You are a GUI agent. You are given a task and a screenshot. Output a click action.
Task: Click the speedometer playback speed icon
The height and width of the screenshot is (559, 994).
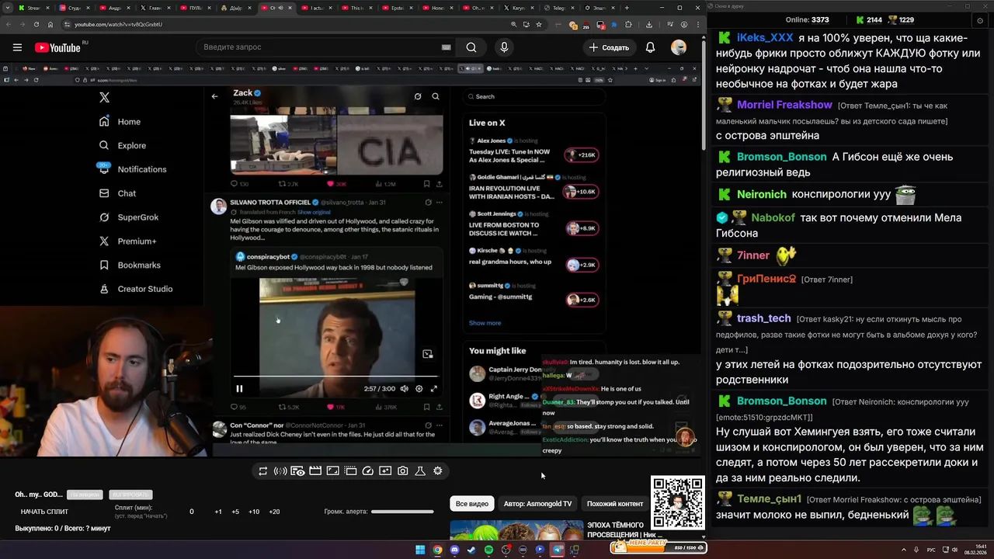(368, 471)
